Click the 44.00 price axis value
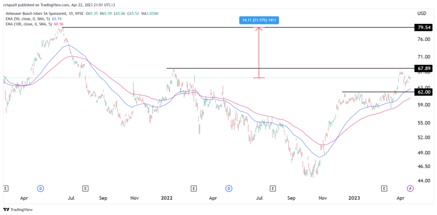Image resolution: width=437 pixels, height=215 pixels. (x=425, y=181)
